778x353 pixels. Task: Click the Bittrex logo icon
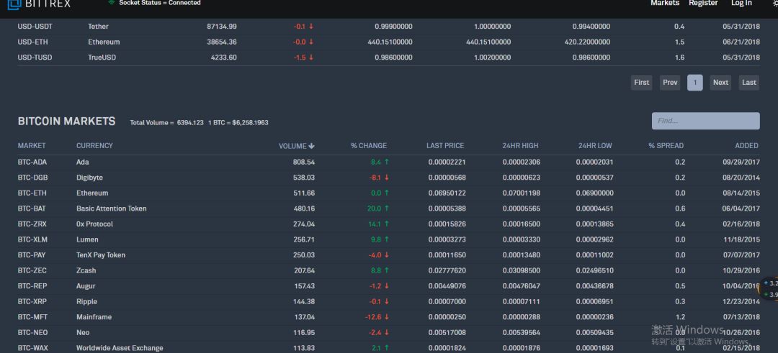tap(14, 4)
